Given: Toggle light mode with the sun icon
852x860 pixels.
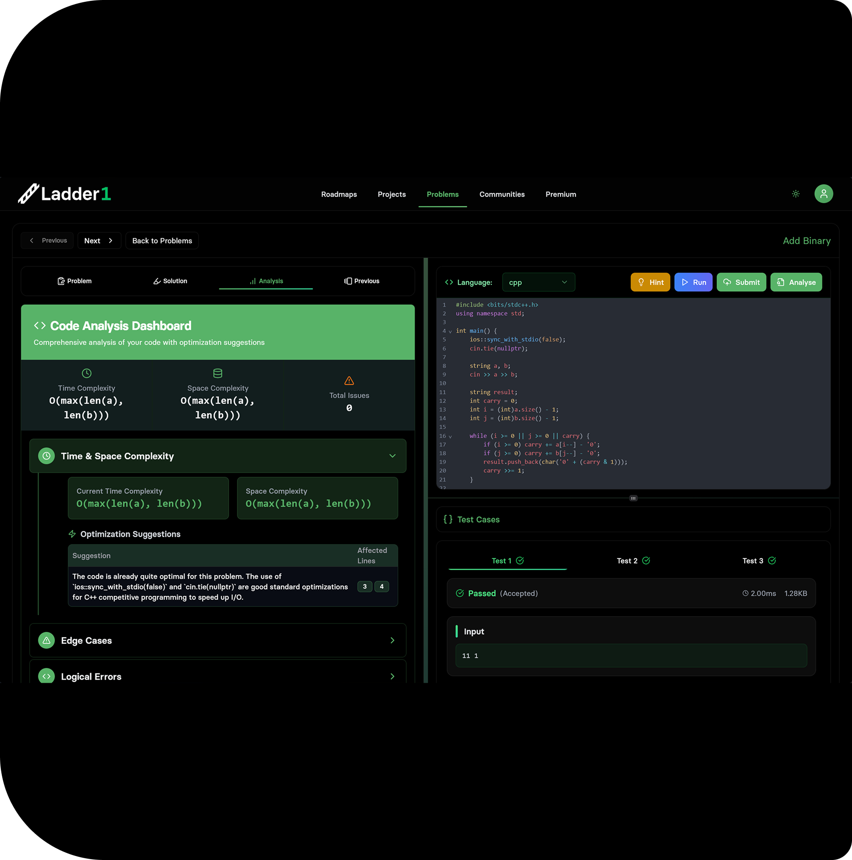Looking at the screenshot, I should coord(795,194).
